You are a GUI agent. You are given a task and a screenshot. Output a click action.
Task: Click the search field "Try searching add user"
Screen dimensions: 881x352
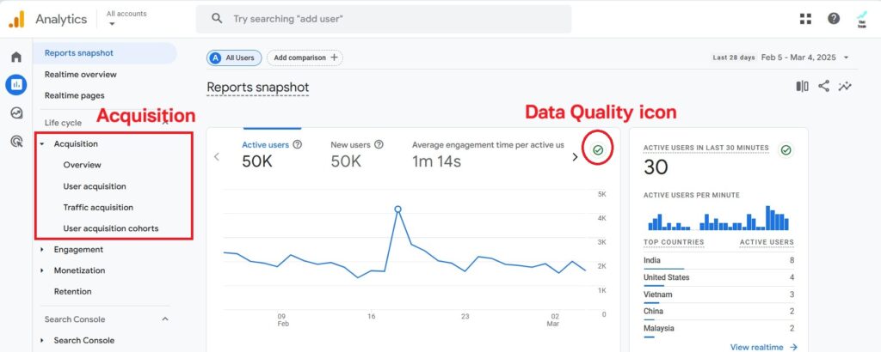coord(384,19)
